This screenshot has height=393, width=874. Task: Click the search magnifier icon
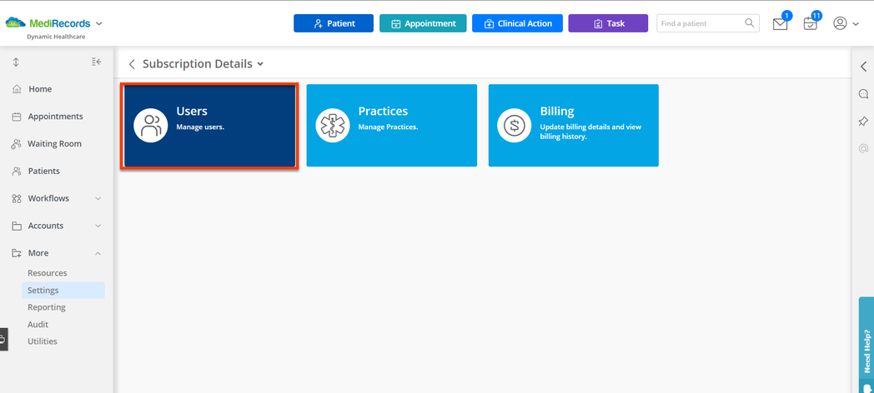pyautogui.click(x=750, y=23)
